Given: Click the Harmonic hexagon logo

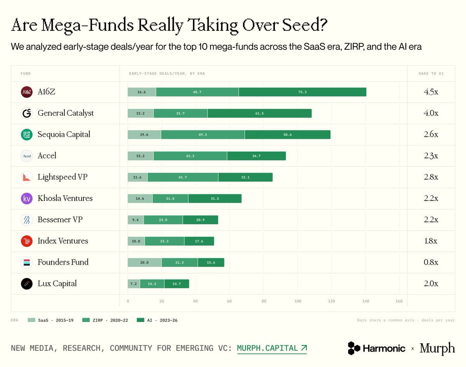Looking at the screenshot, I should click(354, 348).
